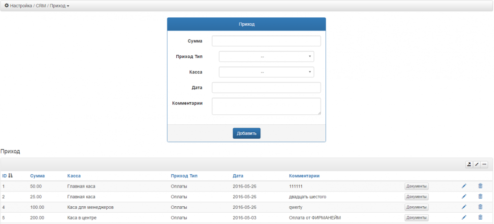Edit the Оплата от ФИРМАНЕЙМ row
The height and width of the screenshot is (224, 494).
[464, 218]
